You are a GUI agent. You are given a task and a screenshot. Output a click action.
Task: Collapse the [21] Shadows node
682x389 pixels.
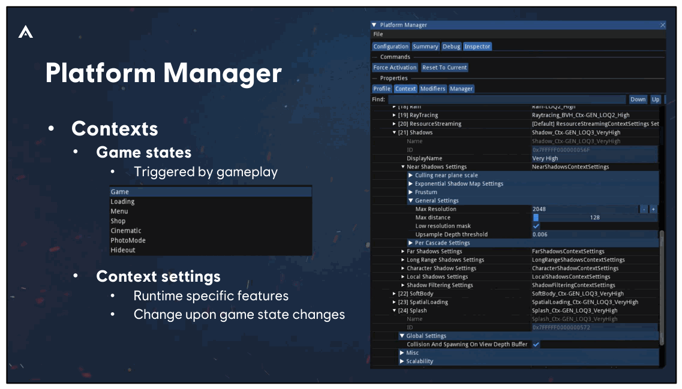394,132
